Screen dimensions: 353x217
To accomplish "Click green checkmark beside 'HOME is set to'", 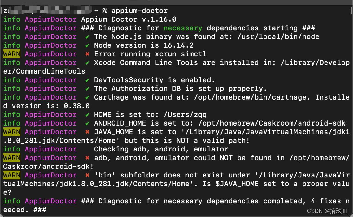I will tap(88, 115).
